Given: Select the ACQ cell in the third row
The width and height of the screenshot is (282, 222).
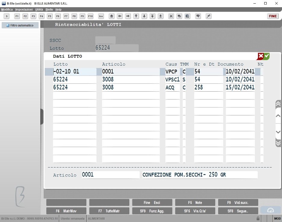Looking at the screenshot, I should (172, 87).
